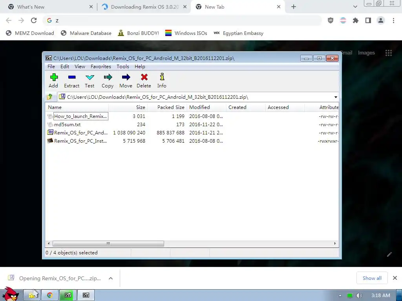Viewport: 402px width, 301px height.
Task: Open the Angry Birds start button
Action: 10,294
